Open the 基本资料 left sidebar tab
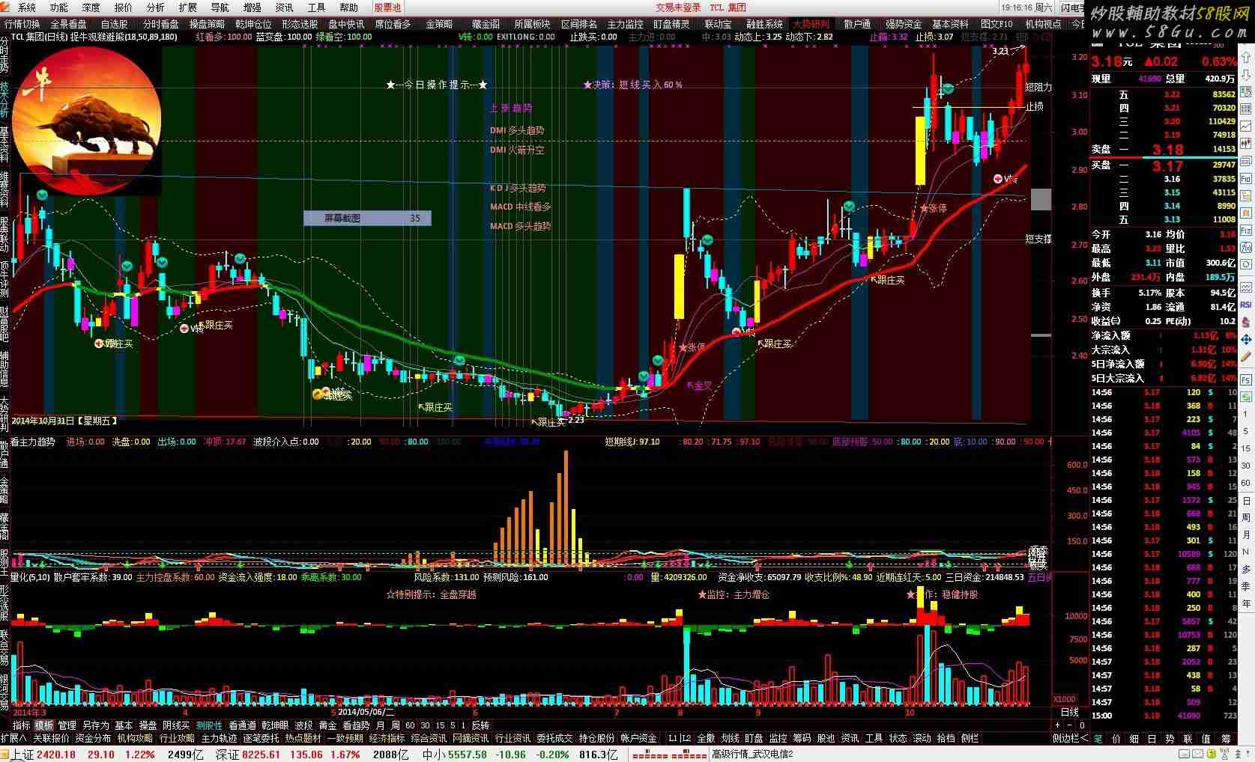The width and height of the screenshot is (1255, 762). [4, 146]
